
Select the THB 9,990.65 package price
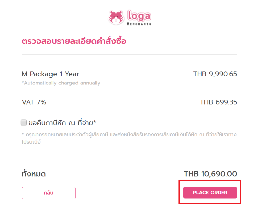click(x=215, y=74)
